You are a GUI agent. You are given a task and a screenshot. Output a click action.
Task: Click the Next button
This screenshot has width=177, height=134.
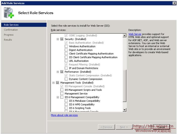[x=124, y=127]
